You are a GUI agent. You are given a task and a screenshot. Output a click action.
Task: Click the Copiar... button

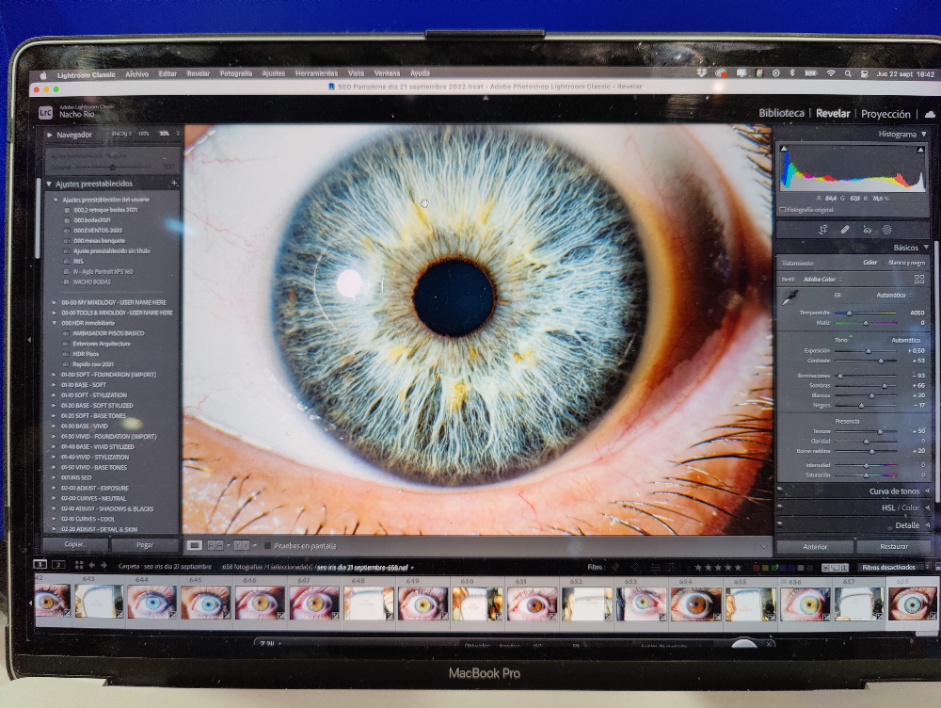pyautogui.click(x=75, y=544)
